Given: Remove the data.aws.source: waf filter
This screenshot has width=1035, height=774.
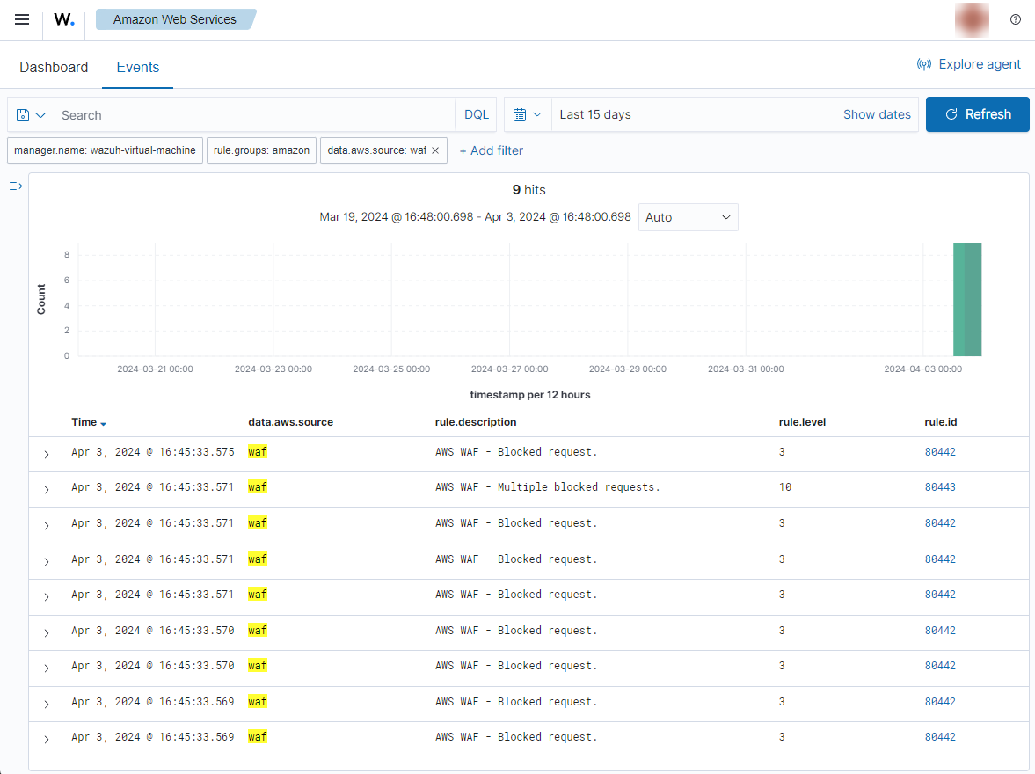Looking at the screenshot, I should (435, 150).
